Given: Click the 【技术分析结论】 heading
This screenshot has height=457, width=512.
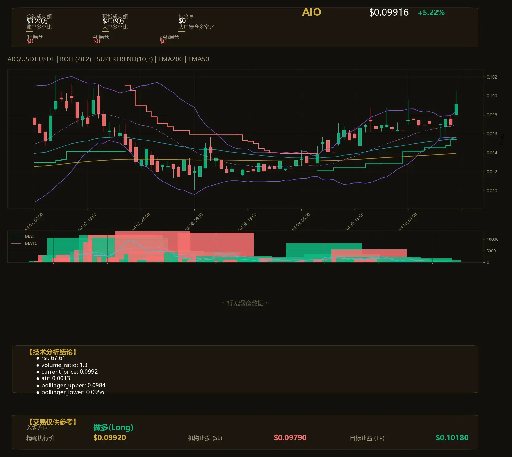Looking at the screenshot, I should click(x=53, y=352).
